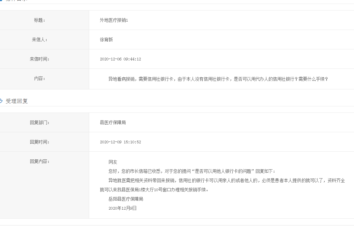This screenshot has height=226, width=354.
Task: Click the 受理回复 section heading
Action: tap(17, 101)
